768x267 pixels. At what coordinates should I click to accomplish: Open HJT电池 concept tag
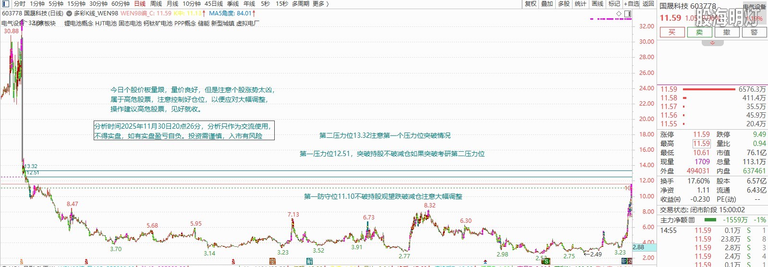pyautogui.click(x=106, y=23)
